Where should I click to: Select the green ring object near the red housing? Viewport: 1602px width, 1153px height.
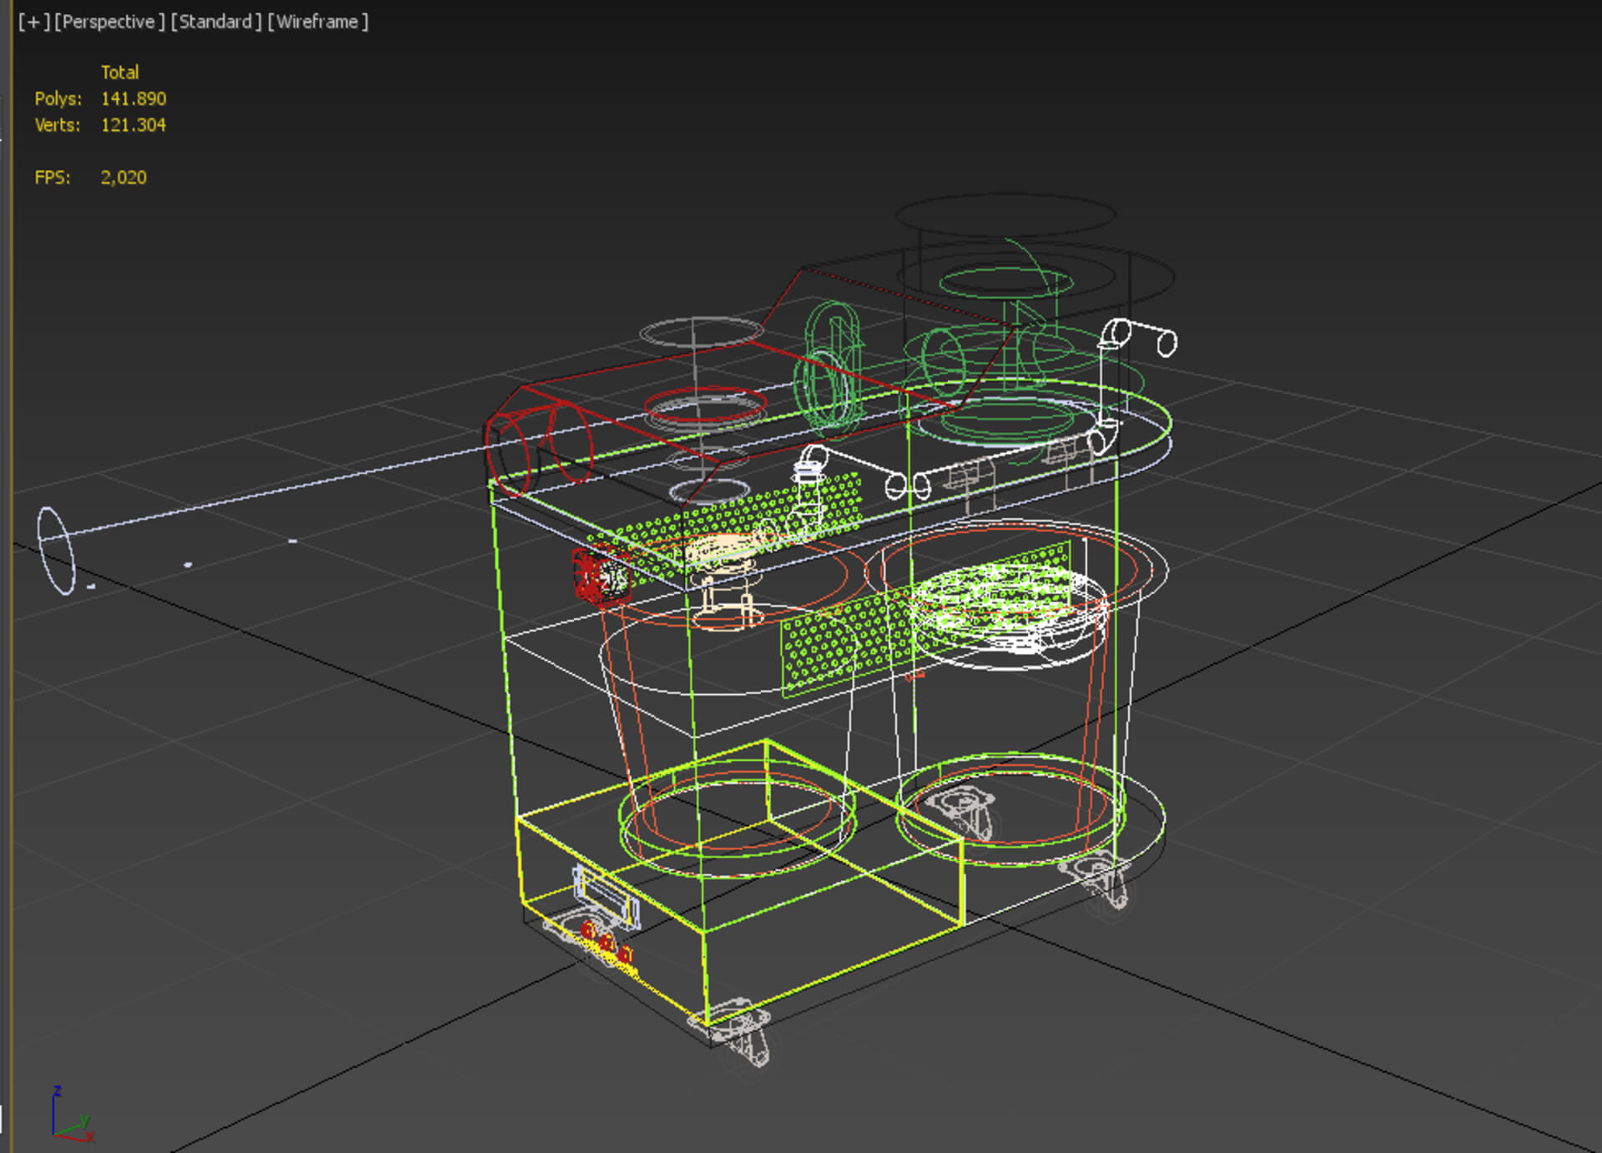click(832, 367)
